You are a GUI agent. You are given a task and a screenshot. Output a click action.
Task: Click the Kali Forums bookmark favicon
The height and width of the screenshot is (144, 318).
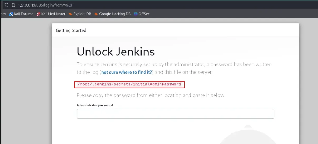(11, 14)
